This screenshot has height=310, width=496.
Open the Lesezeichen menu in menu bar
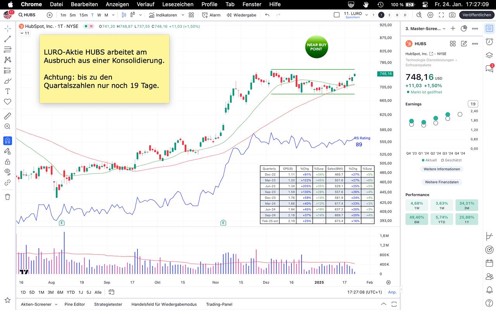[x=177, y=4]
